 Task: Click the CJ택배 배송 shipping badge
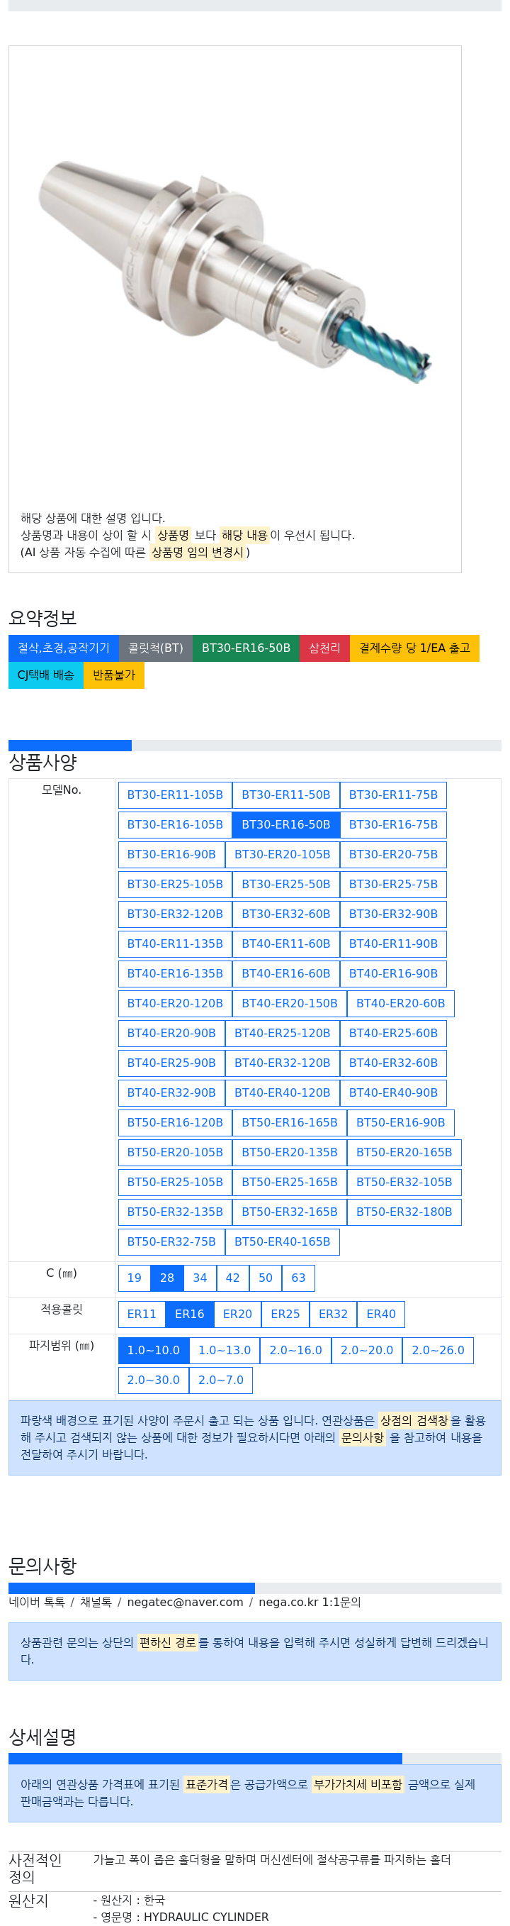click(x=45, y=675)
